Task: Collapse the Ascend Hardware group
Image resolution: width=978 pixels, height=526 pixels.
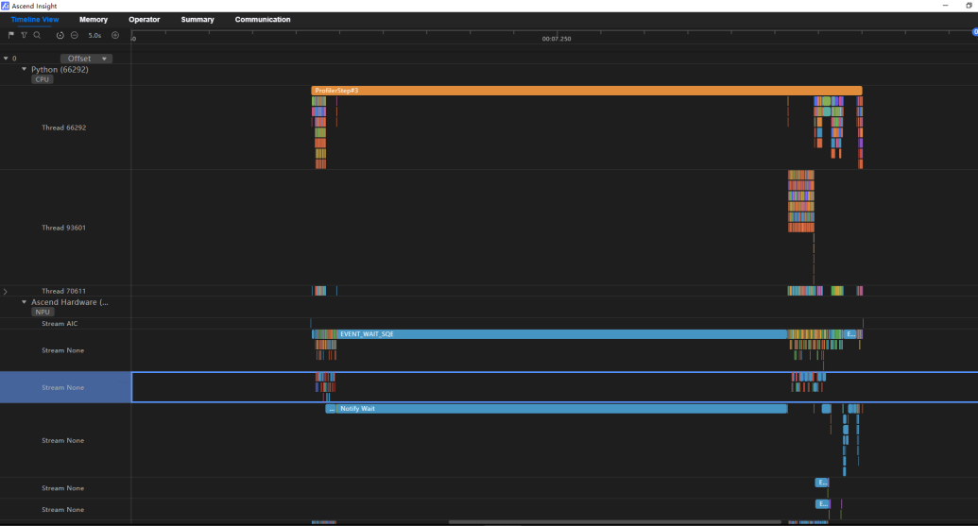Action: coord(25,302)
